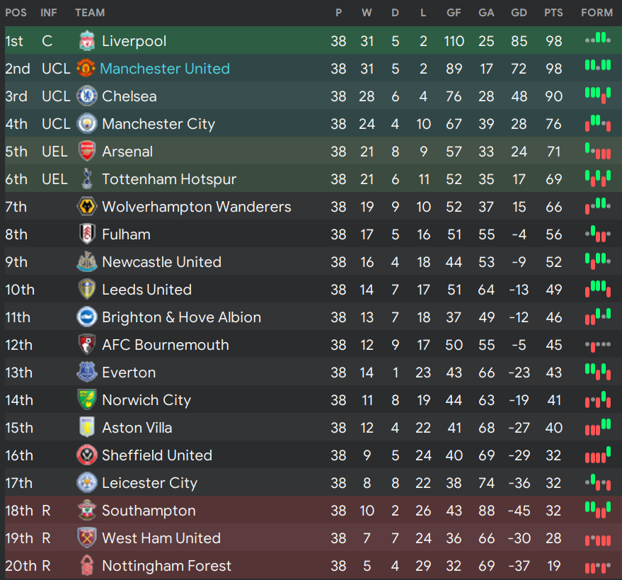Click the Wolverhampton Wanderers wolf crest
The width and height of the screenshot is (622, 580).
point(87,206)
